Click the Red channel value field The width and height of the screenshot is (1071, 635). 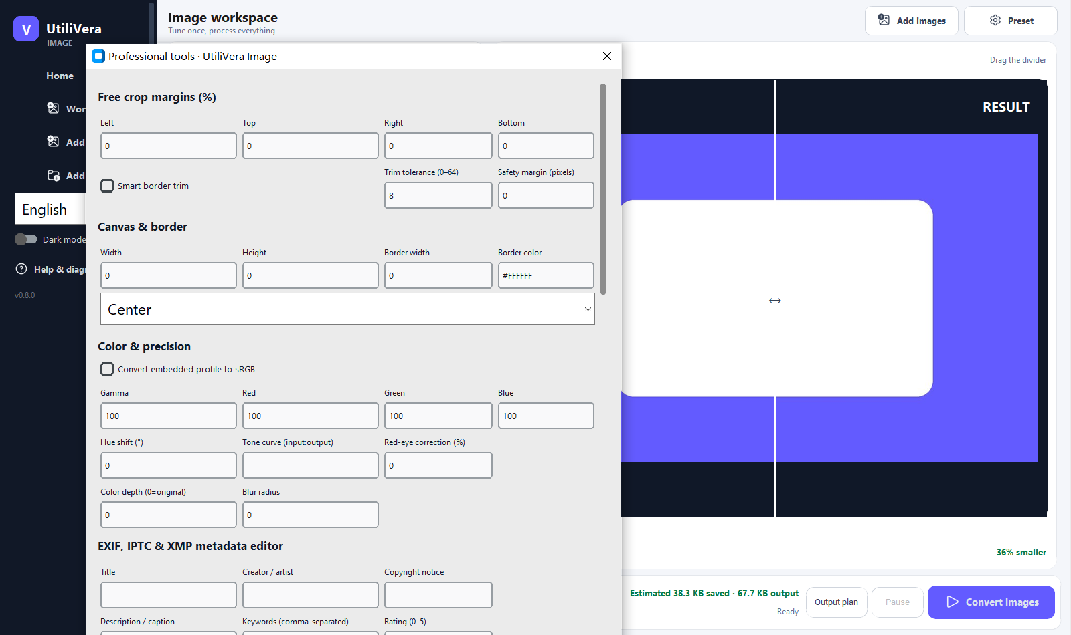(311, 416)
